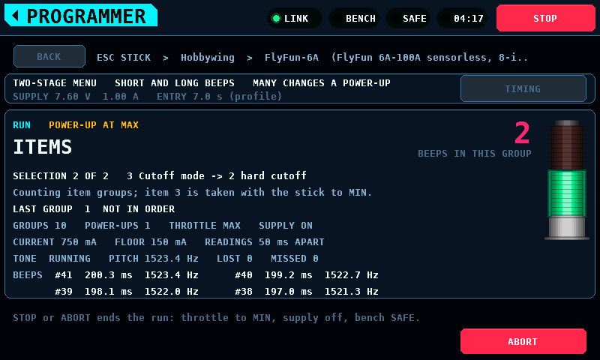Click the LINK status indicator
Screen dimensions: 600x360
(x=294, y=18)
